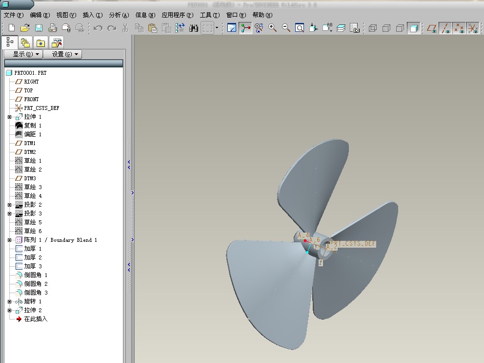
Task: Toggle the spin center display
Action: 245,28
